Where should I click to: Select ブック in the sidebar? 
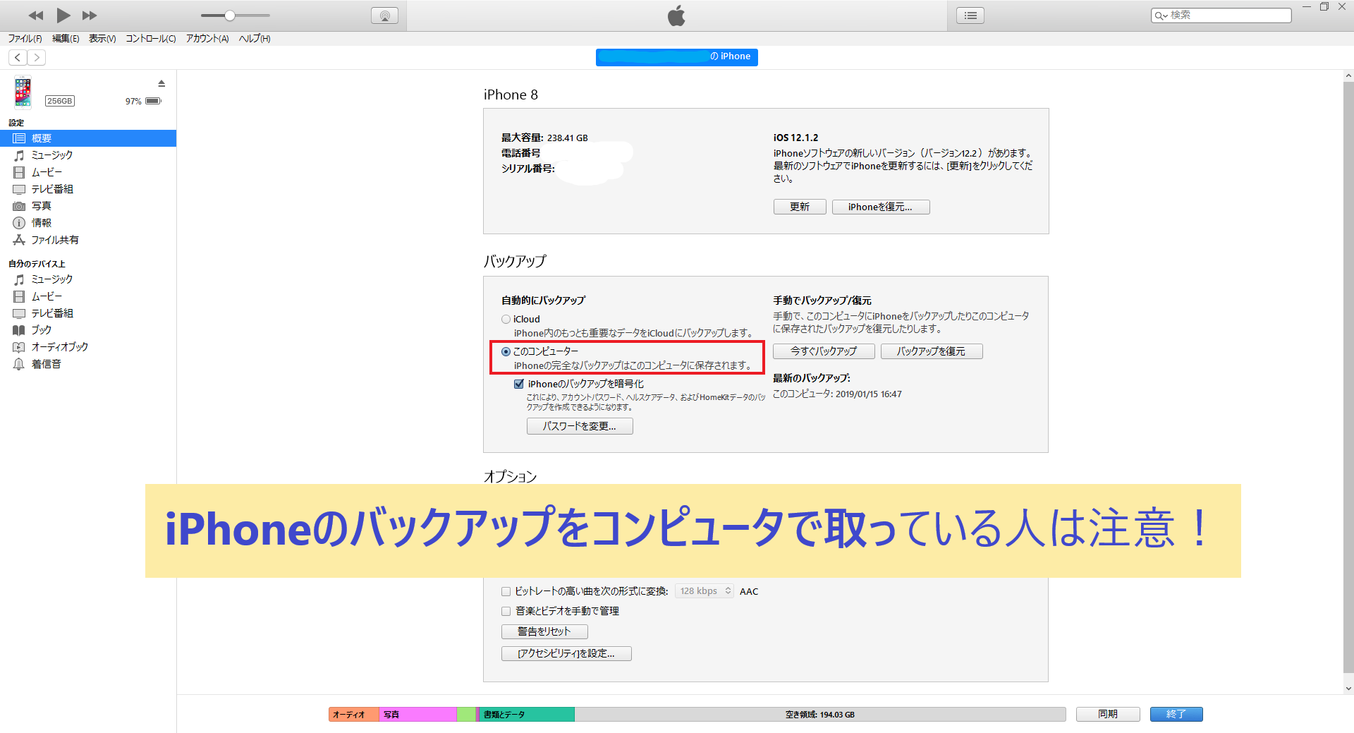88,330
